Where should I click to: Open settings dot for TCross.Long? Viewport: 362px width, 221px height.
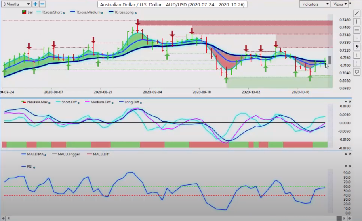coord(135,13)
